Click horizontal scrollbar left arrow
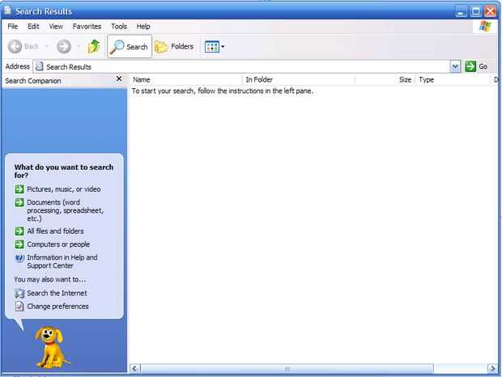 point(134,368)
